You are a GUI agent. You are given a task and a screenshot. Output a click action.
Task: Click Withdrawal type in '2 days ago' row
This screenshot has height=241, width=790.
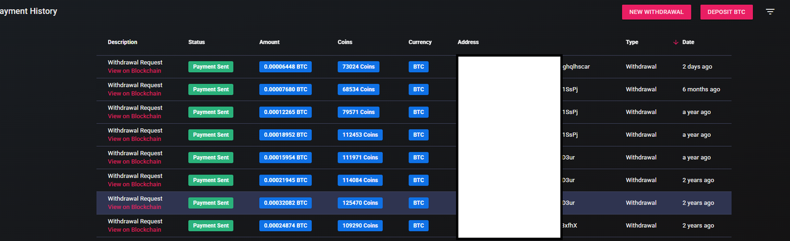641,67
